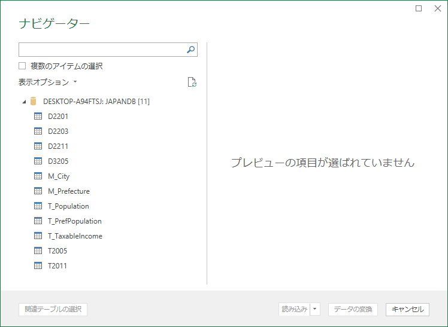Click the table icon beside D2201

pyautogui.click(x=38, y=117)
